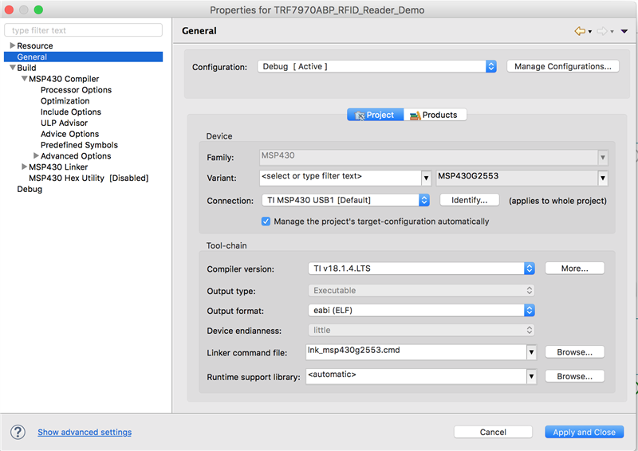Viewport: 638px width, 451px height.
Task: Switch to the Products tab
Action: 435,115
